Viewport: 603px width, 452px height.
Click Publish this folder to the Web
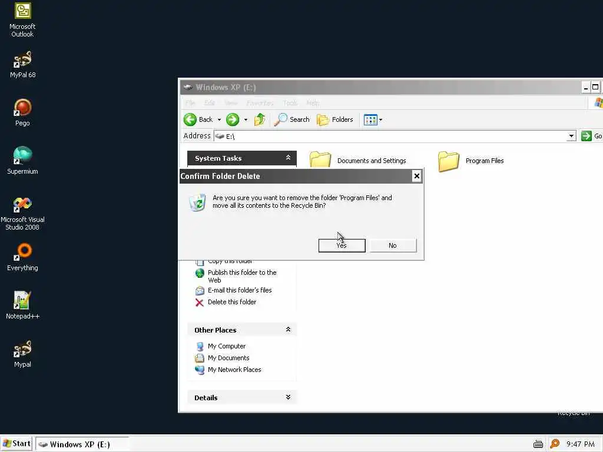(242, 276)
